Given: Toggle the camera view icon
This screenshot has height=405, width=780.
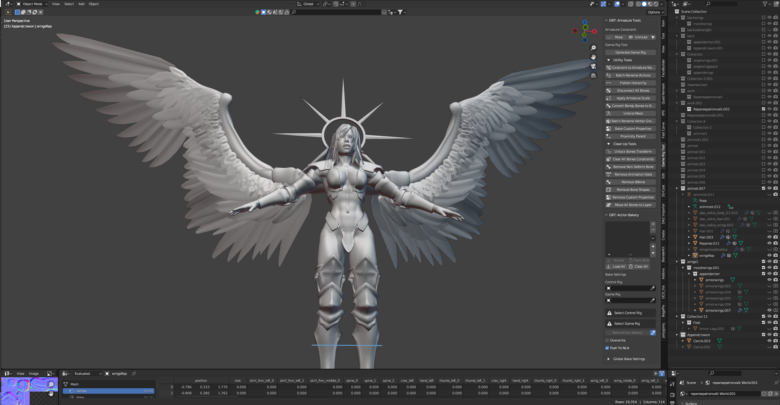Looking at the screenshot, I should [593, 66].
